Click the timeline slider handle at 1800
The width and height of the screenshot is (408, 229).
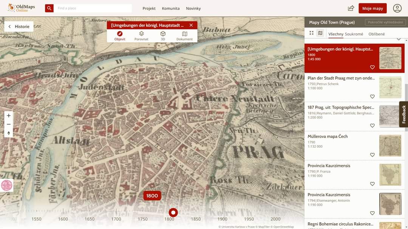tap(173, 212)
